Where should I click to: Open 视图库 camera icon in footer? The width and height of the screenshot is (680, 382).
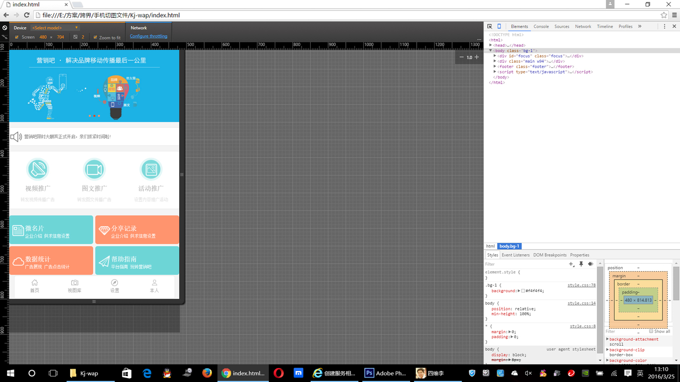(75, 283)
